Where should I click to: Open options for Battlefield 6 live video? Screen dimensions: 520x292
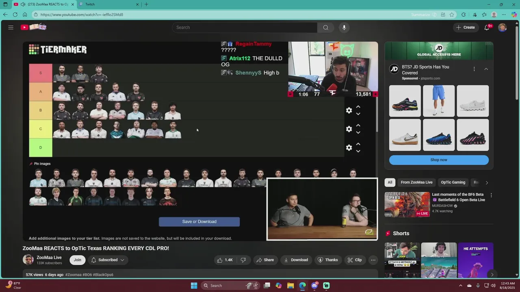[491, 195]
